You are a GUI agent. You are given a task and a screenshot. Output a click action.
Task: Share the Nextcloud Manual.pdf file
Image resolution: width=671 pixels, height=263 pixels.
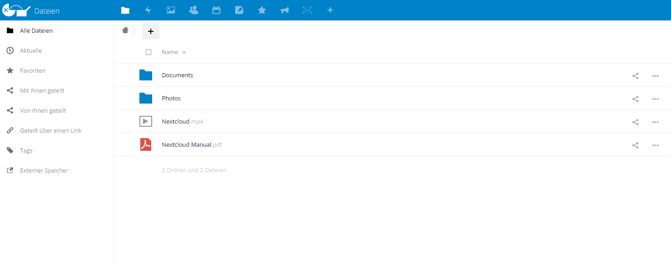pos(635,145)
